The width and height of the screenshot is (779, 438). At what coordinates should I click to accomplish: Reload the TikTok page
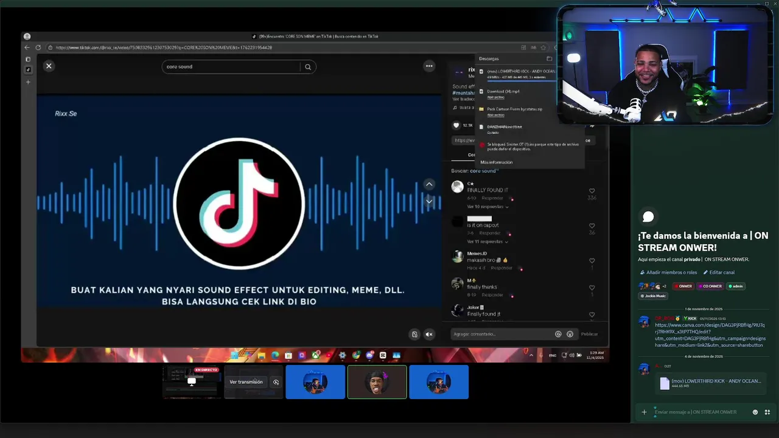coord(38,47)
